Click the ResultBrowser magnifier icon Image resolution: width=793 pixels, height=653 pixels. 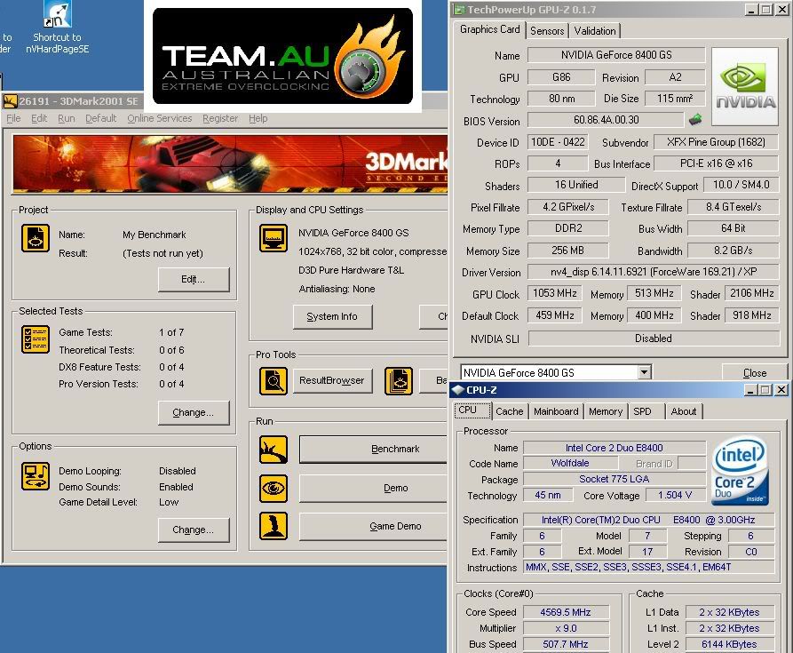click(274, 381)
